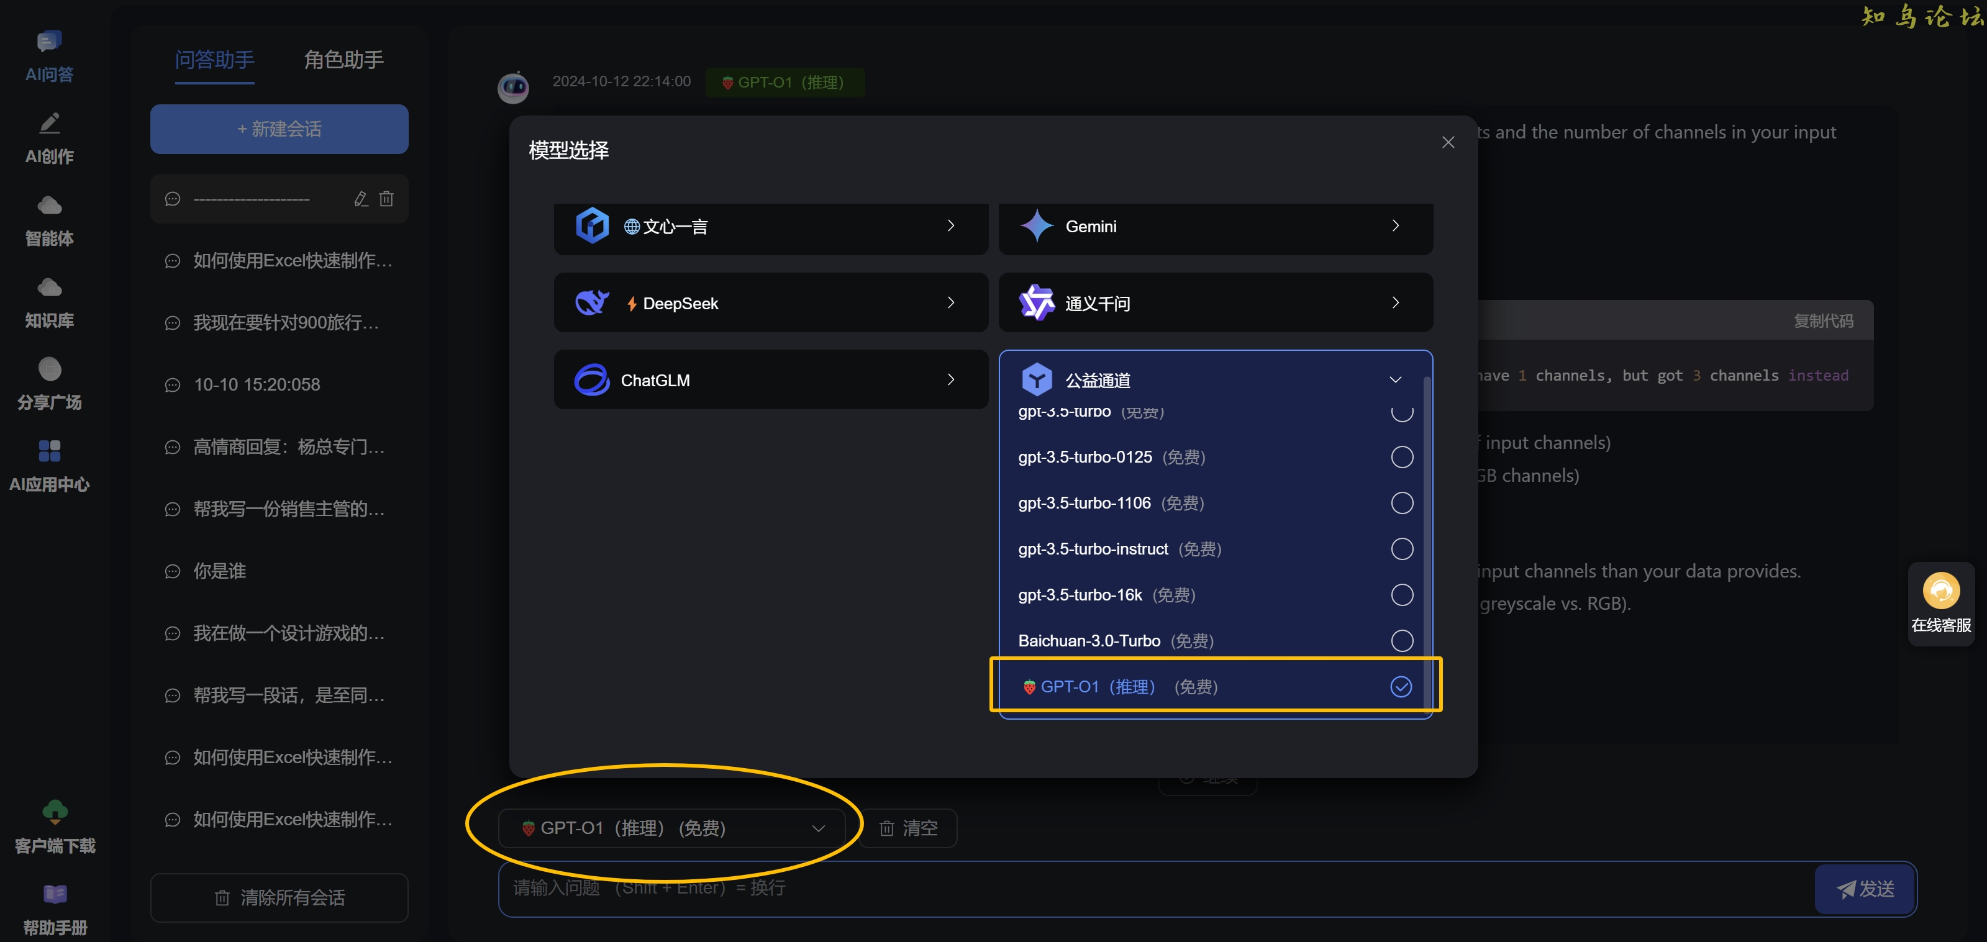1987x942 pixels.
Task: Click the question input field
Action: point(1157,890)
